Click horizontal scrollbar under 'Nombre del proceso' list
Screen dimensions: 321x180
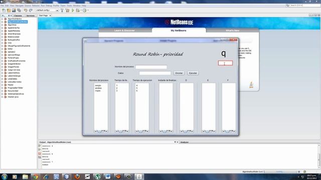(x=101, y=131)
